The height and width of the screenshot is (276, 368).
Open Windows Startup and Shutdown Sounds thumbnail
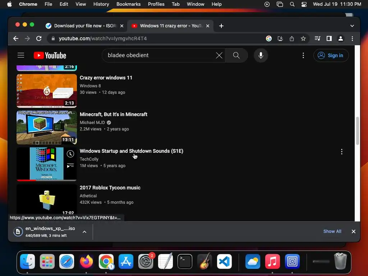(47, 164)
